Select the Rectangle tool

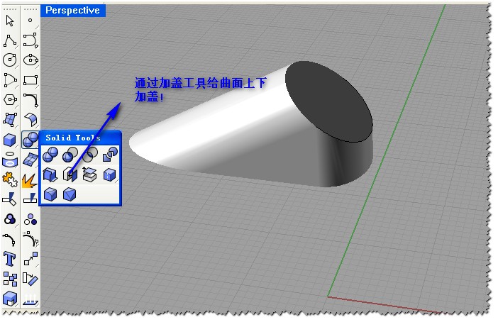coord(31,79)
